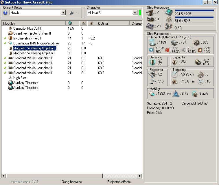Click the Domination 1MN MicroWarpdrive icon
The height and width of the screenshot is (185, 219).
point(10,43)
